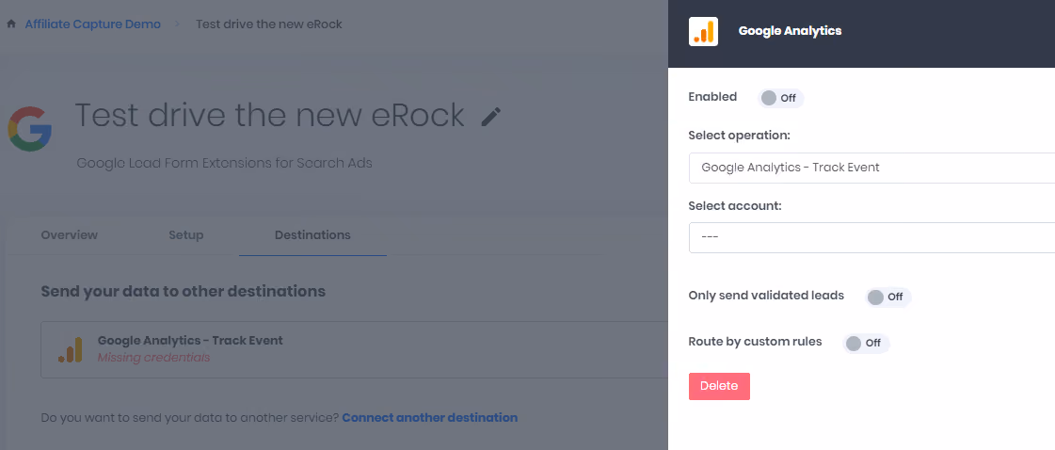Open the Select operation dropdown
Image resolution: width=1055 pixels, height=450 pixels.
872,168
